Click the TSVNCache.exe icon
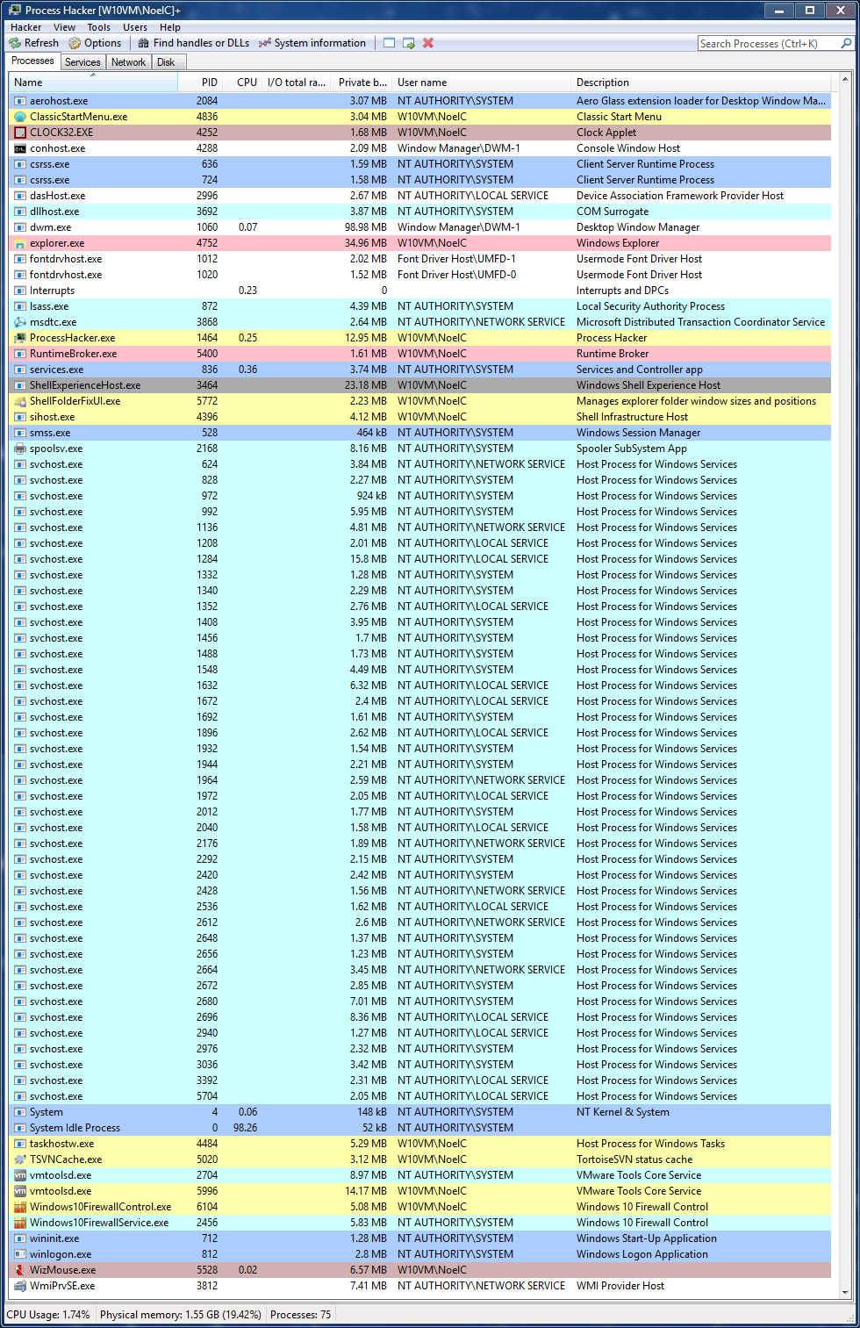Screen dimensions: 860x1328 point(20,1159)
